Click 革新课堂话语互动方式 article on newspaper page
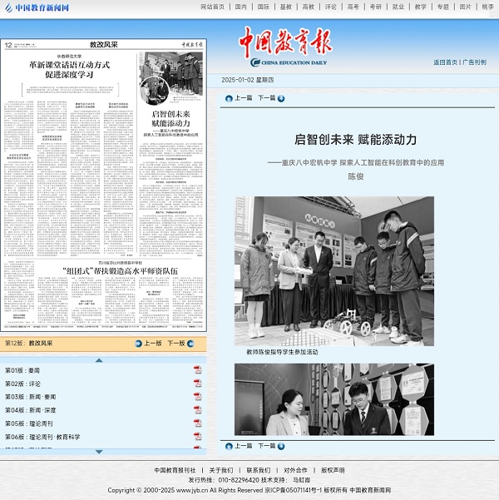This screenshot has width=499, height=500. click(x=69, y=70)
